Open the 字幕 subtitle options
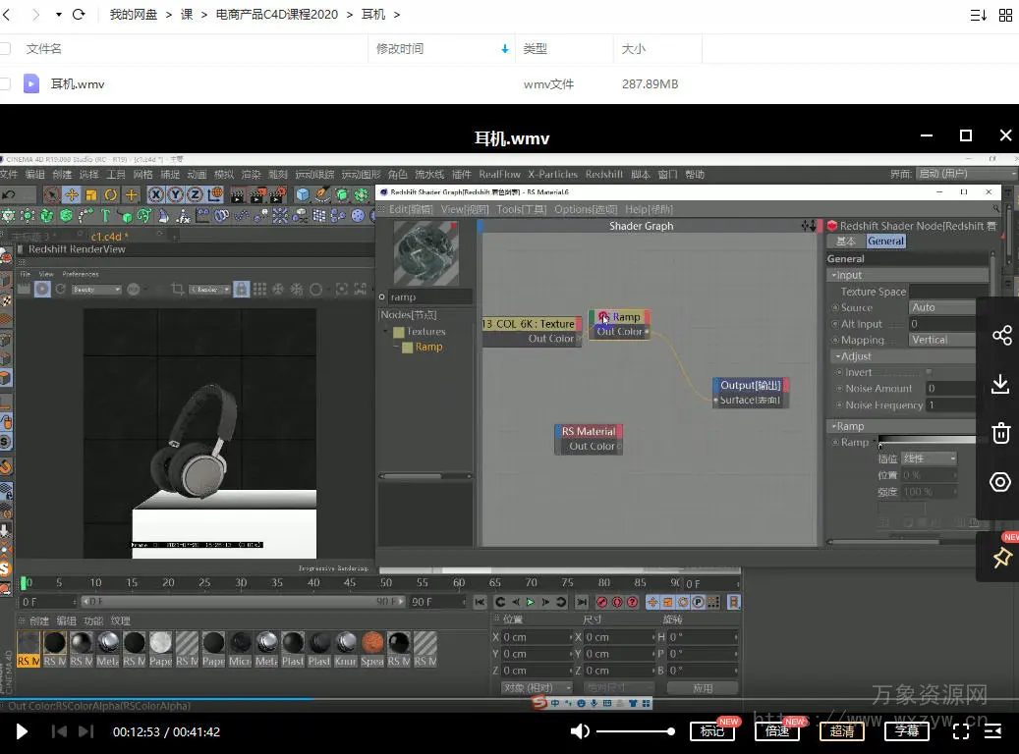Image resolution: width=1019 pixels, height=754 pixels. pos(906,731)
